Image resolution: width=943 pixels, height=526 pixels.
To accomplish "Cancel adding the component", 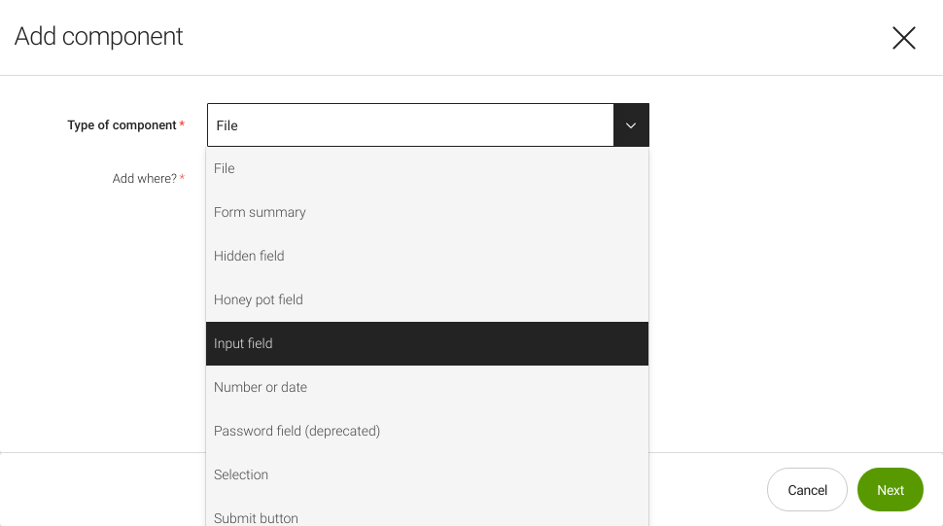I will 807,490.
